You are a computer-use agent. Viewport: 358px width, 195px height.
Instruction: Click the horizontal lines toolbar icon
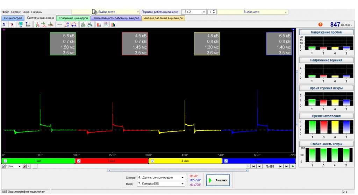[x=59, y=24]
